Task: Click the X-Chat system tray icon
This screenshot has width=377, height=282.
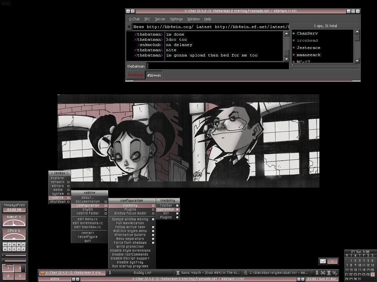Action: [323, 273]
